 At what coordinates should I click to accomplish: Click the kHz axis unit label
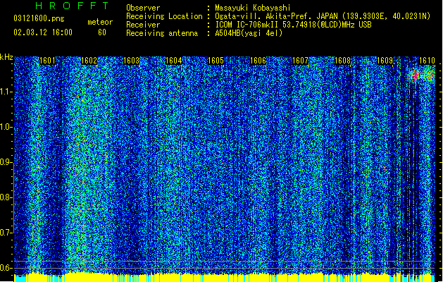6,57
